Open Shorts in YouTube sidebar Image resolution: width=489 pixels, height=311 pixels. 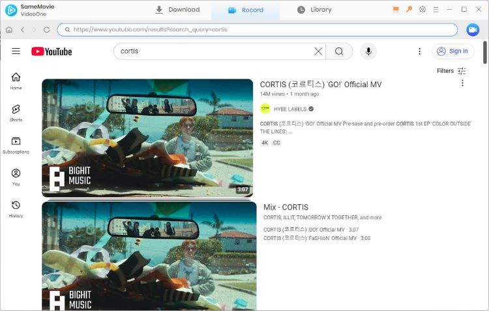[16, 113]
